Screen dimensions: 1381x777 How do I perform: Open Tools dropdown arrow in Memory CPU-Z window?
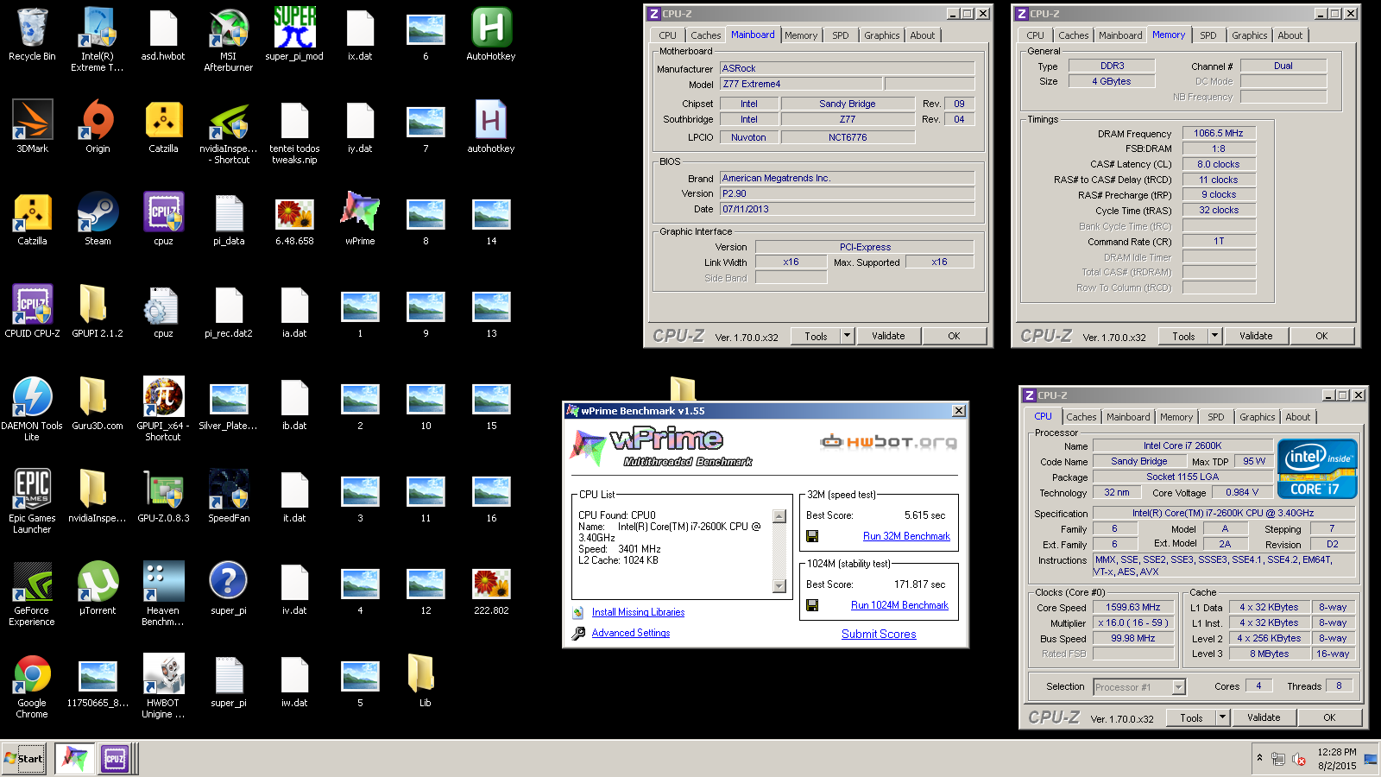[x=1214, y=336]
